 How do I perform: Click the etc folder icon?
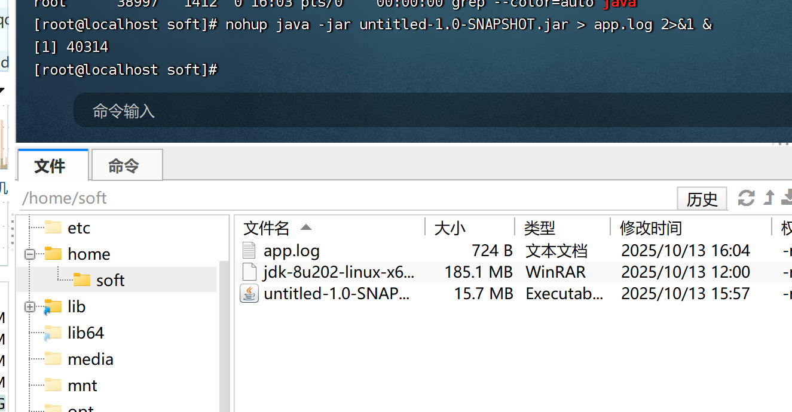click(53, 227)
